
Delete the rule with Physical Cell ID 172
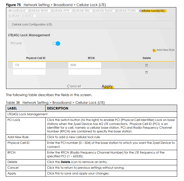tap(146, 65)
